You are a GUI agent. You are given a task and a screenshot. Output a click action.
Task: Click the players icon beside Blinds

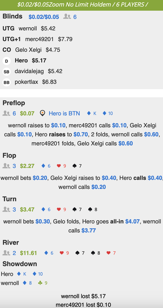click(67, 17)
